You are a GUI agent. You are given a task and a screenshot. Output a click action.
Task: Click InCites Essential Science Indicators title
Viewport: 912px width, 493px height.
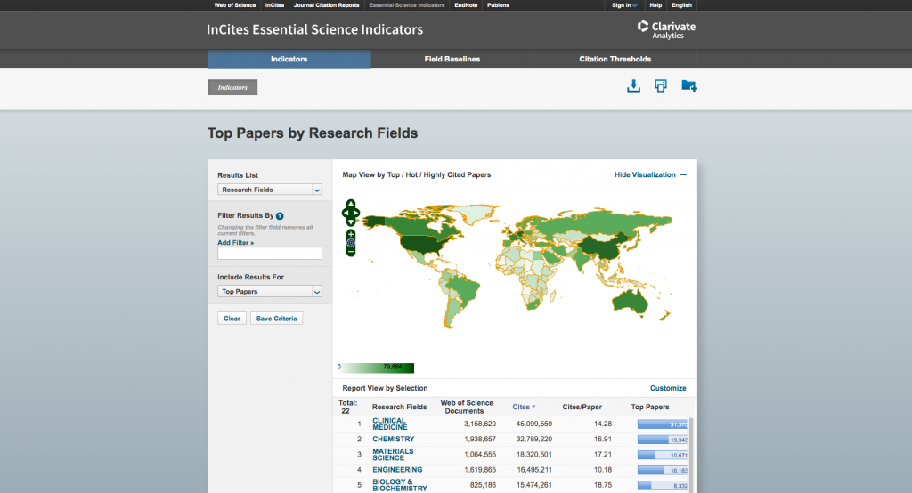[x=314, y=29]
